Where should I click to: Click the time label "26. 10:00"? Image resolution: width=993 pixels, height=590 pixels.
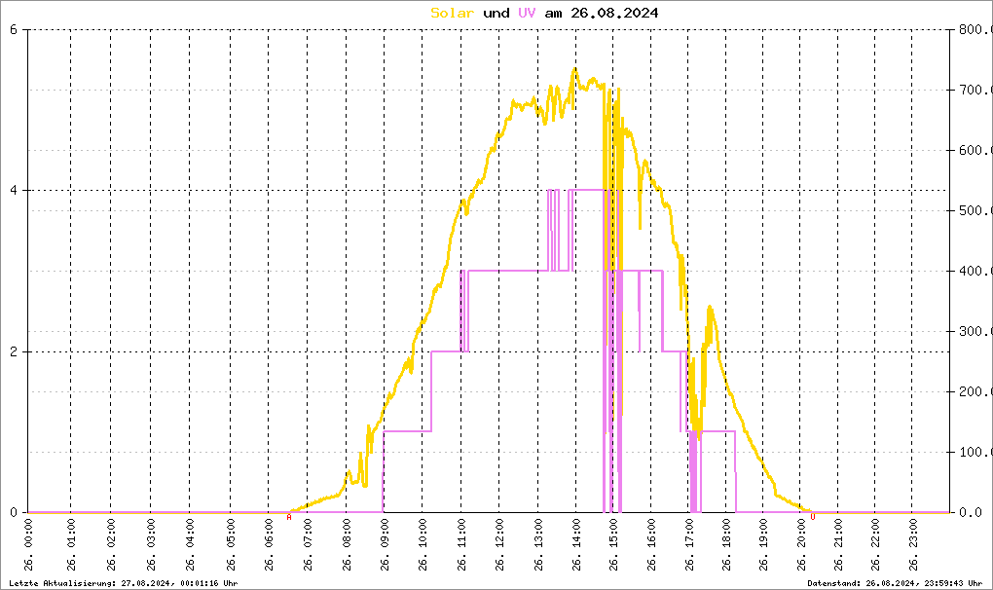(423, 544)
